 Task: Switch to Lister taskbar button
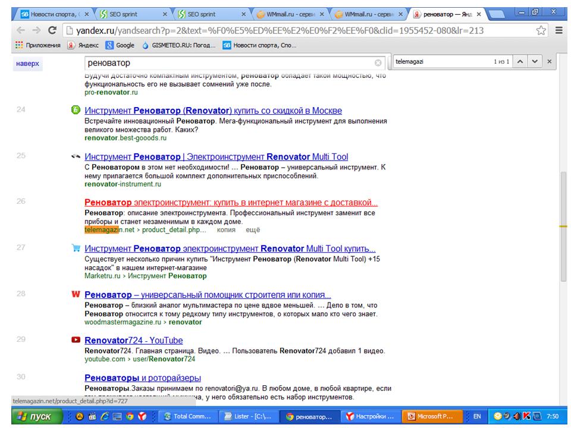tap(249, 416)
